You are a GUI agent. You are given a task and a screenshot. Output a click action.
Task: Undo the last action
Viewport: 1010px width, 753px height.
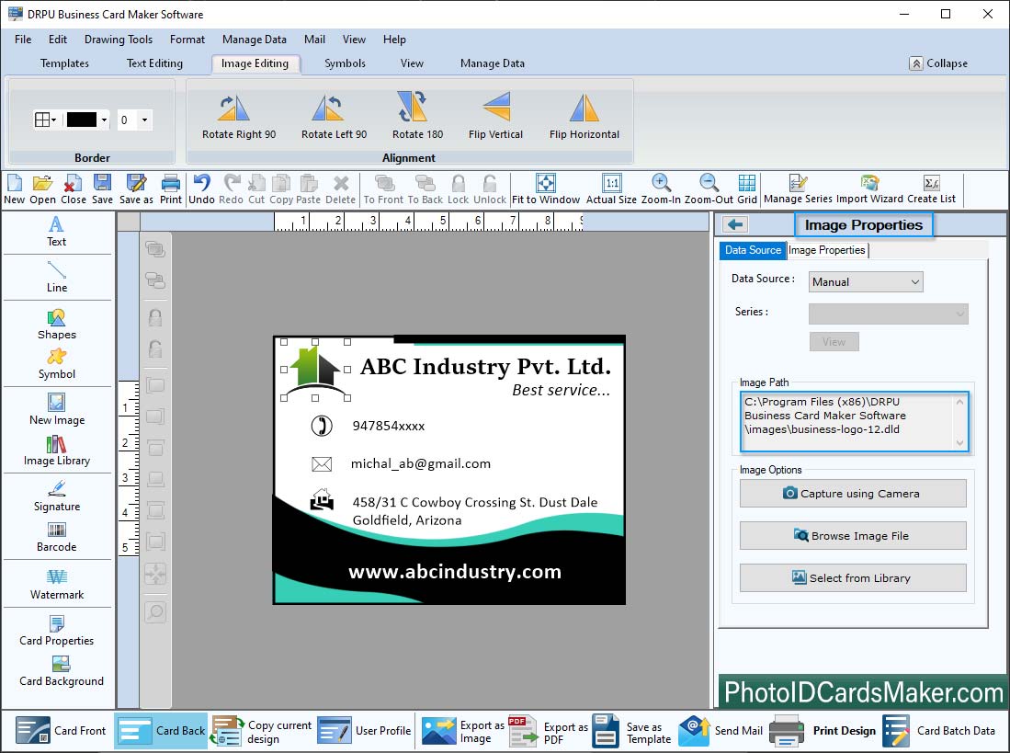(x=201, y=189)
